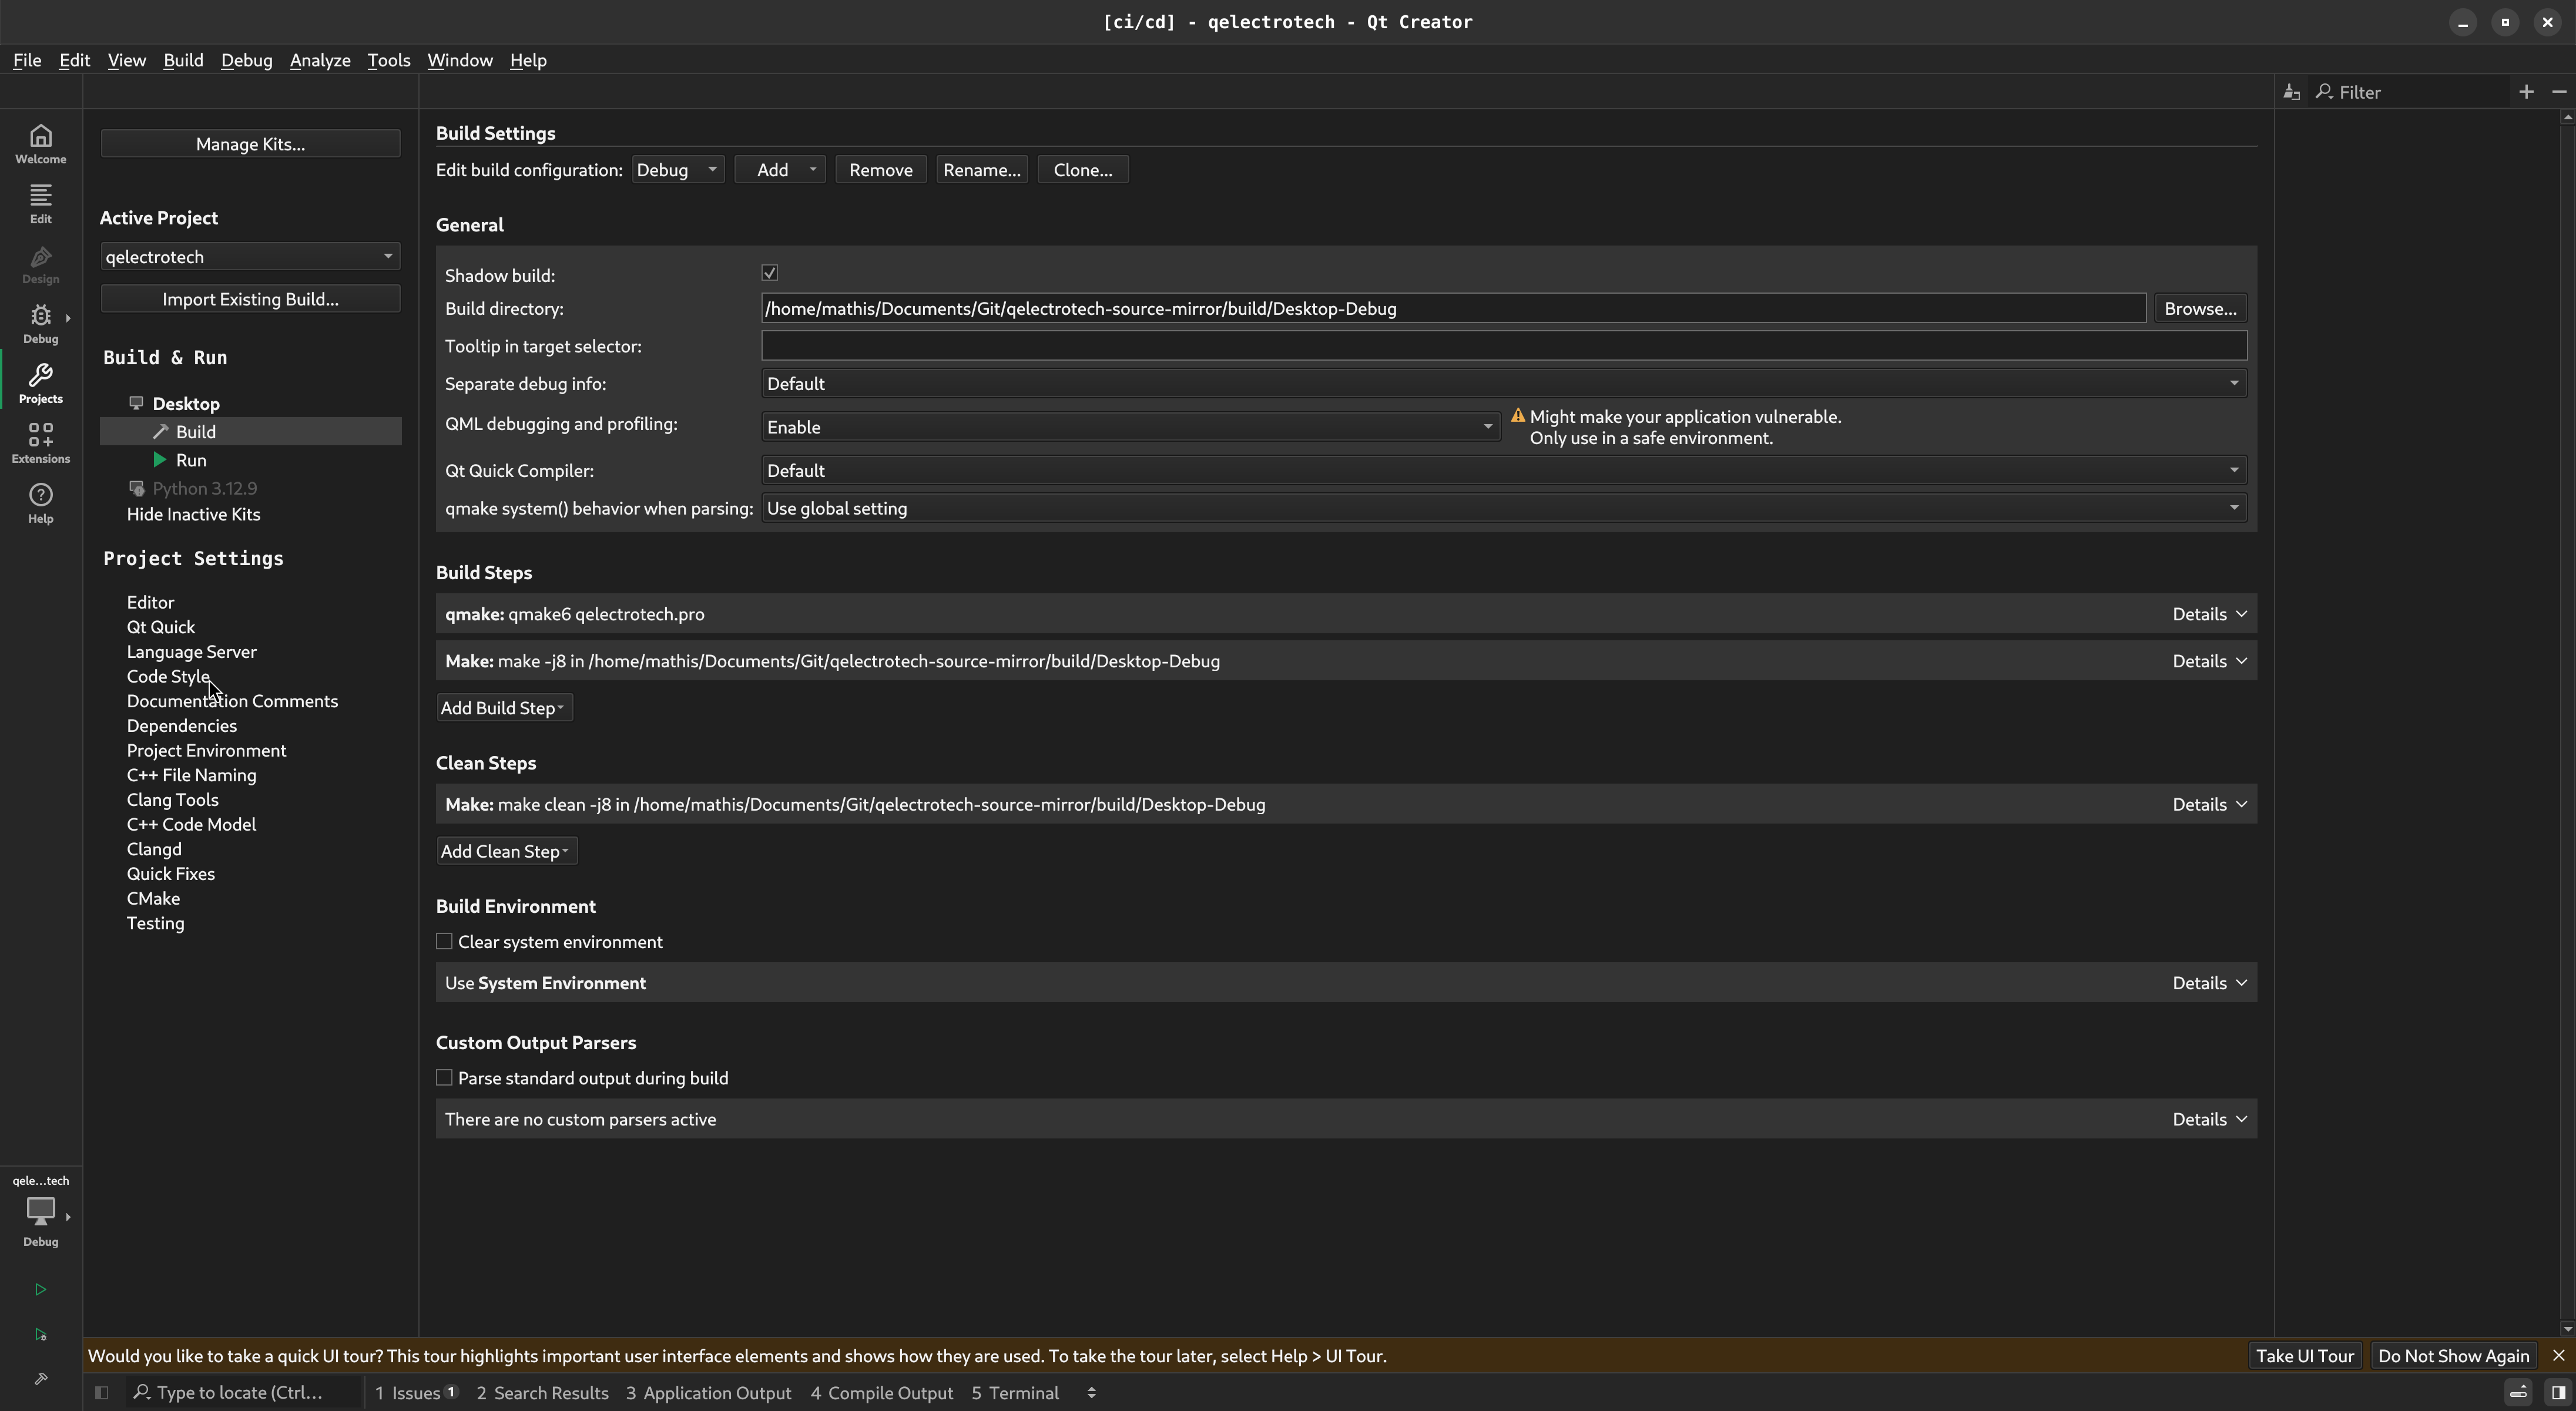
Task: Expand Details for System Environment
Action: 2209,983
